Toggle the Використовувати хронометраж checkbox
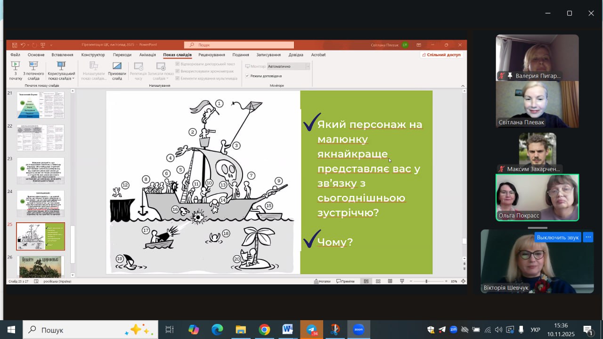Screen dimensions: 603x339 pyautogui.click(x=178, y=71)
